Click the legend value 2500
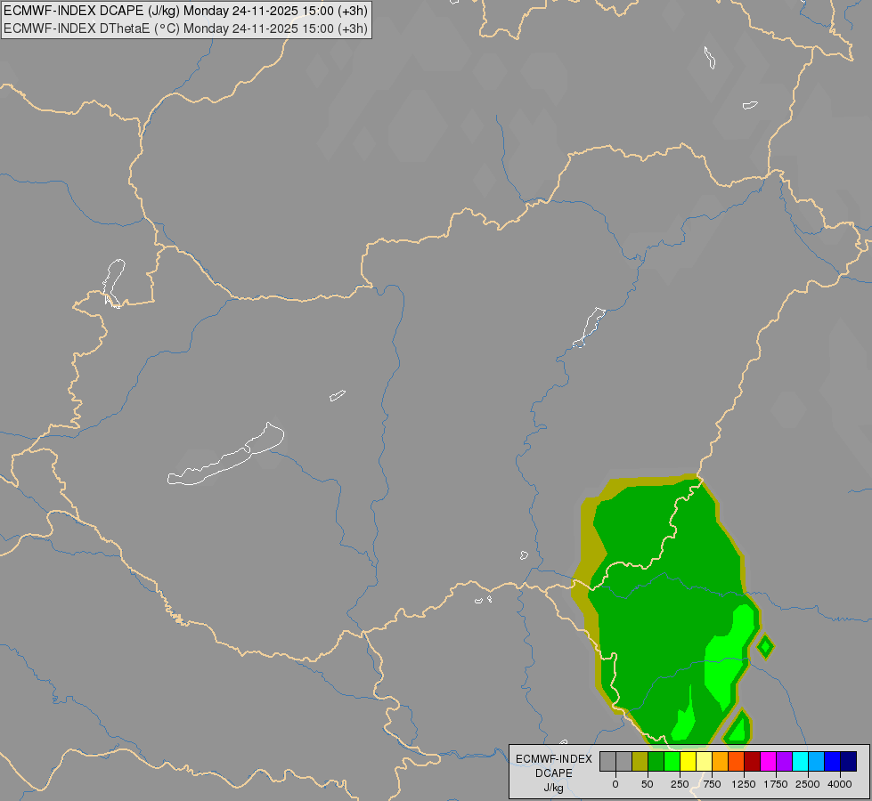This screenshot has height=801, width=872. click(808, 784)
